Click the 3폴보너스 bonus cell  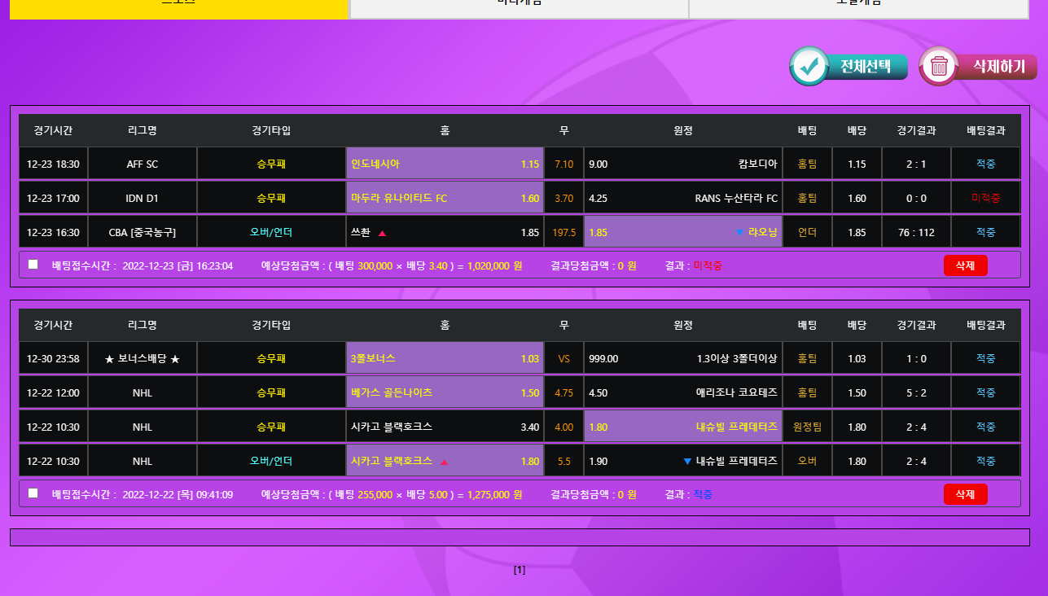(x=445, y=358)
